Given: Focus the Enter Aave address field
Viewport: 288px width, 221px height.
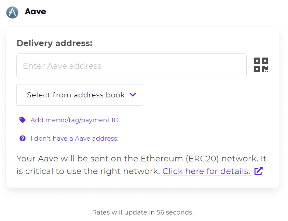Looking at the screenshot, I should [131, 66].
